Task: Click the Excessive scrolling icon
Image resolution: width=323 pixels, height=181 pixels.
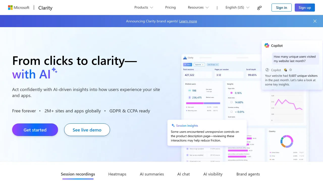Action: click(231, 112)
